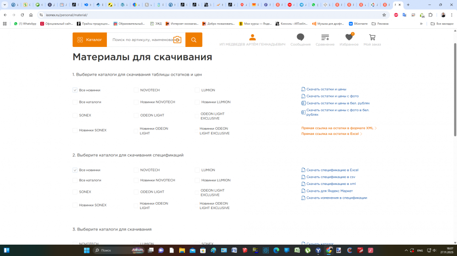This screenshot has height=256, width=457.
Task: Open File Explorer from the taskbar
Action: [182, 250]
